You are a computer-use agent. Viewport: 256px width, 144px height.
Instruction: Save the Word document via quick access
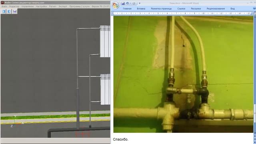(123, 3)
